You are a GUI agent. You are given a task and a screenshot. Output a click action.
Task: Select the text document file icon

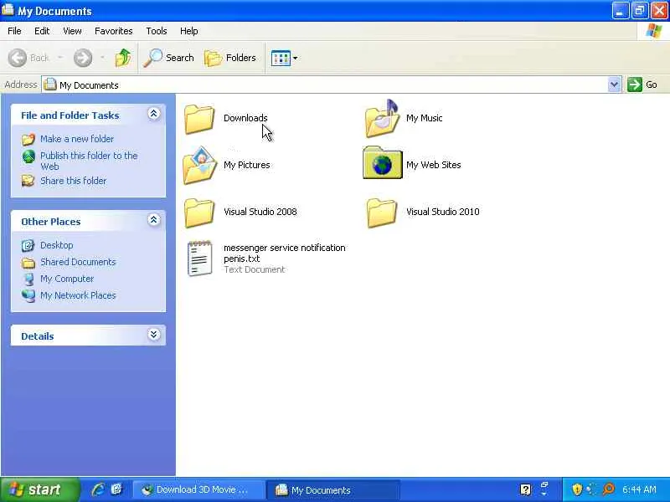(199, 259)
